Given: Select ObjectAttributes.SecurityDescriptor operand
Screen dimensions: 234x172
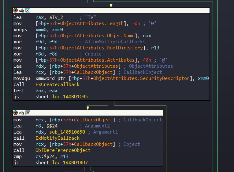Looking at the screenshot, I should tap(142, 78).
